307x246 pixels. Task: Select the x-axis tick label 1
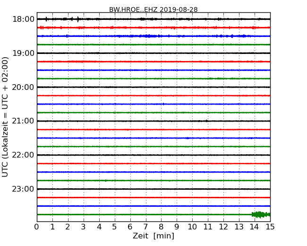(52, 227)
